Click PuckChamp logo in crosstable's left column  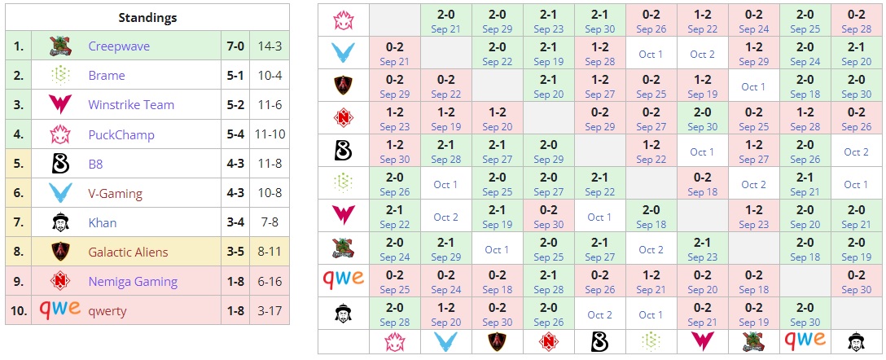pos(343,20)
